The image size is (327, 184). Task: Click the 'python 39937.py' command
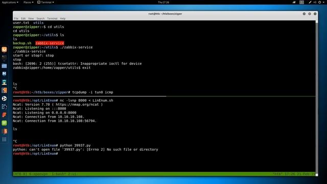point(75,145)
